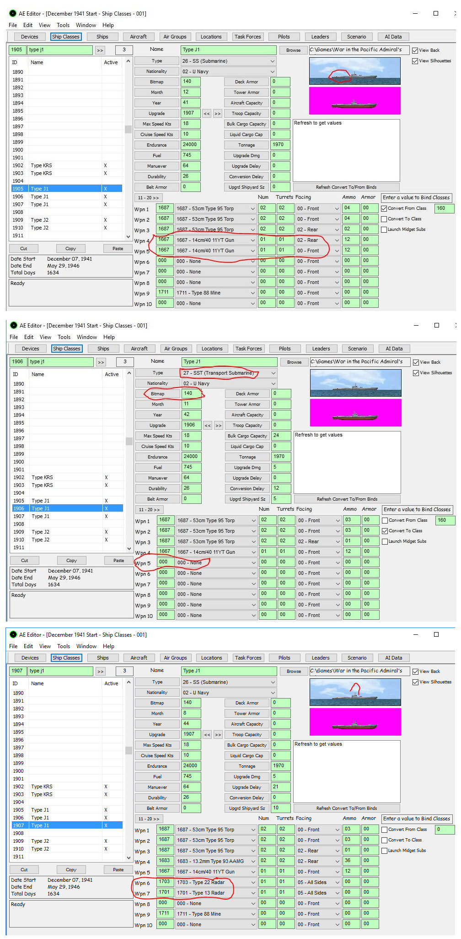Click Browse button in top window

coord(294,50)
